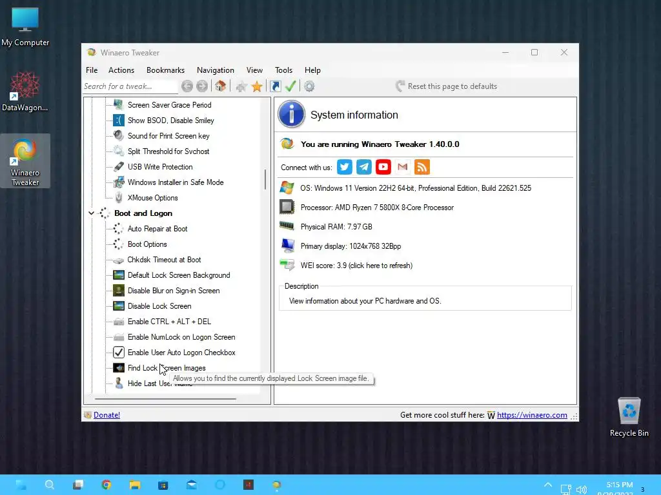Go to the Home page icon
The width and height of the screenshot is (661, 495).
(x=220, y=86)
